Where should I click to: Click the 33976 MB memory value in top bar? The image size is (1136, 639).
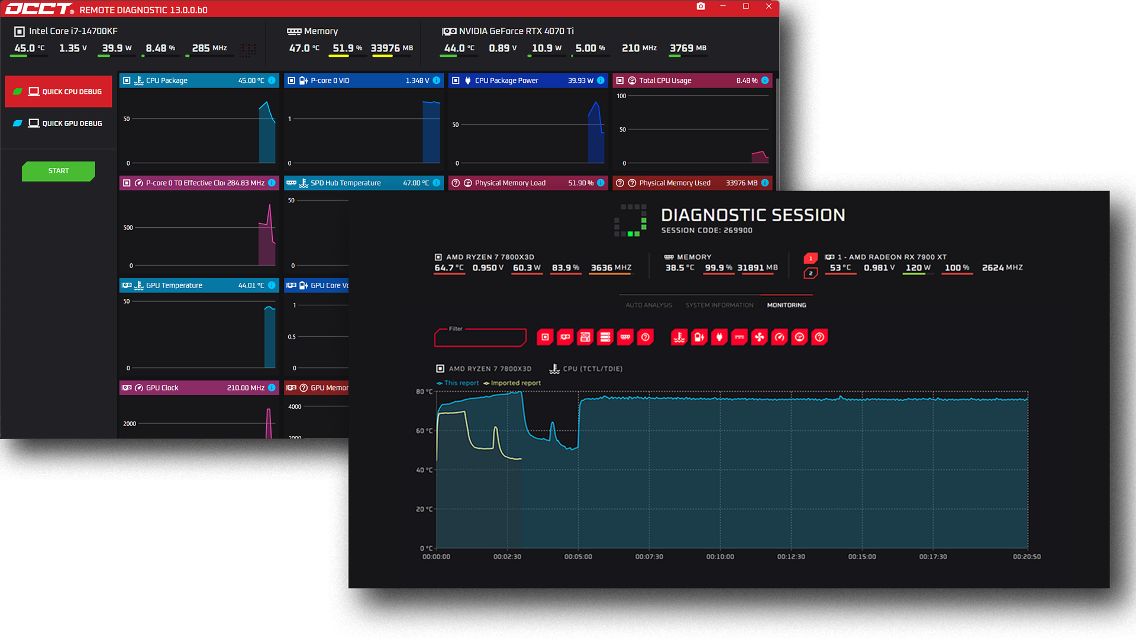(x=392, y=48)
